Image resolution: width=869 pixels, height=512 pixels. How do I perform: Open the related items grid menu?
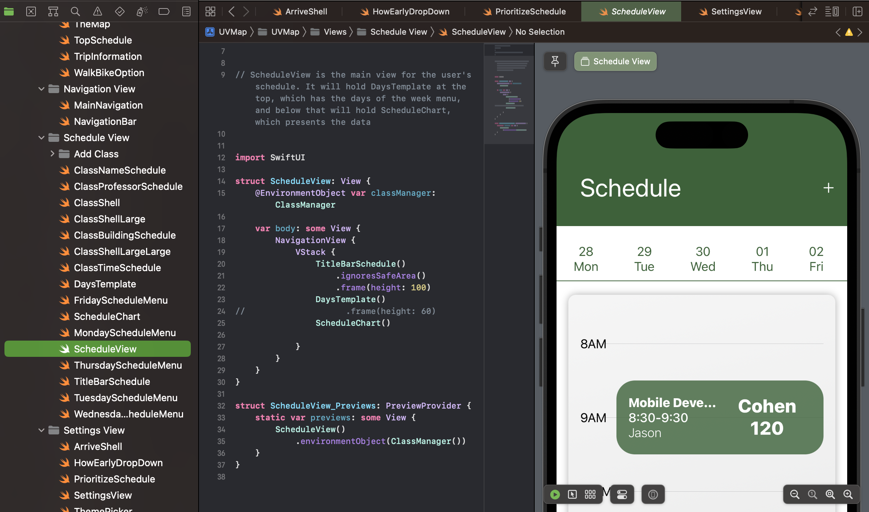coord(210,11)
